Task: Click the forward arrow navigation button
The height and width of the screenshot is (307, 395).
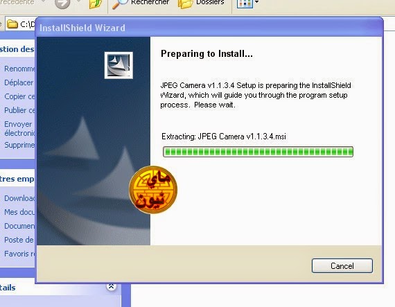Action: [x=62, y=3]
